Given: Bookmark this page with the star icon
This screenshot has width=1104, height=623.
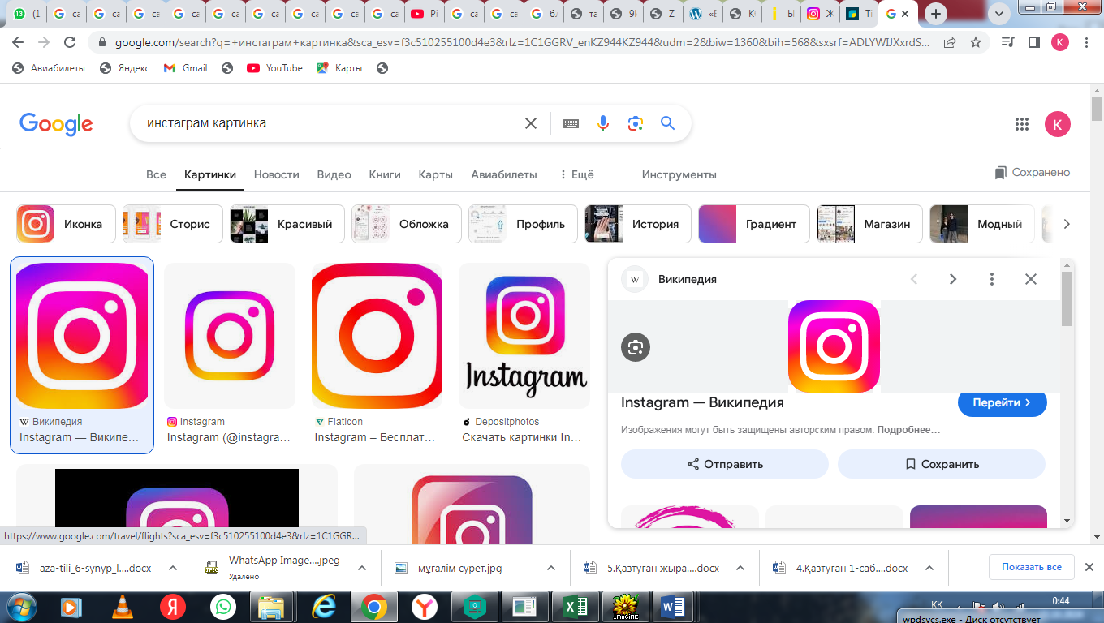Looking at the screenshot, I should [976, 42].
